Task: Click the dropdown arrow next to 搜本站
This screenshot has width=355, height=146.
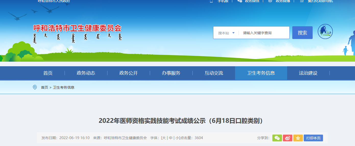Action: click(233, 33)
